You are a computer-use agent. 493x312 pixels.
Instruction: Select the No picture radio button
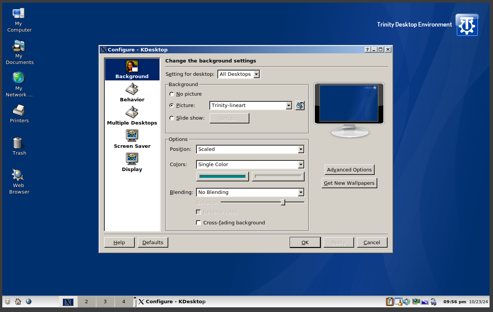[172, 94]
